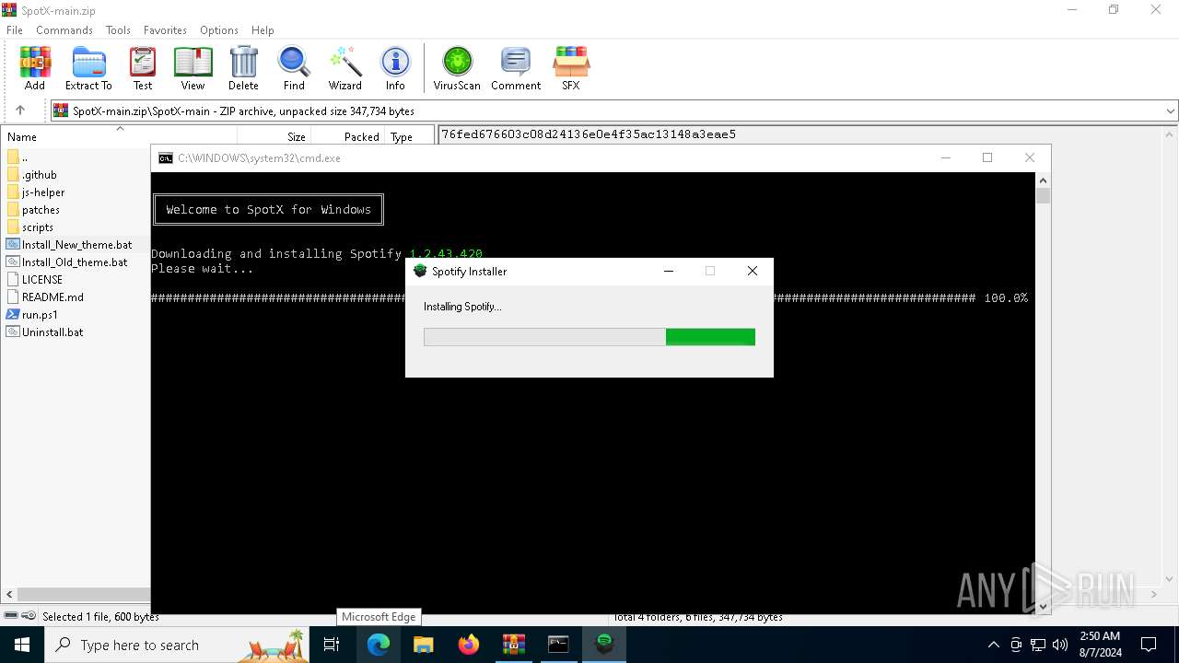The width and height of the screenshot is (1179, 663).
Task: Switch to WinRAR taskbar icon
Action: (514, 645)
